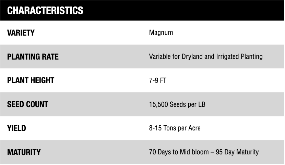This screenshot has width=285, height=165.
Task: Select the SEED COUNT label
Action: (27, 104)
